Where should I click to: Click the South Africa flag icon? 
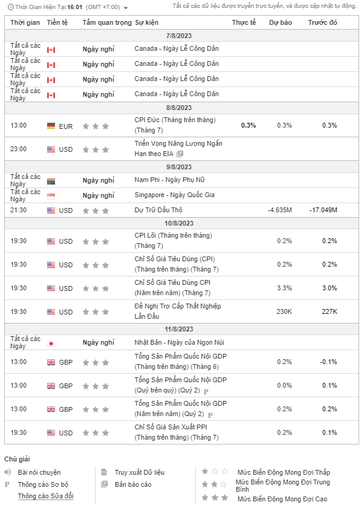click(51, 181)
